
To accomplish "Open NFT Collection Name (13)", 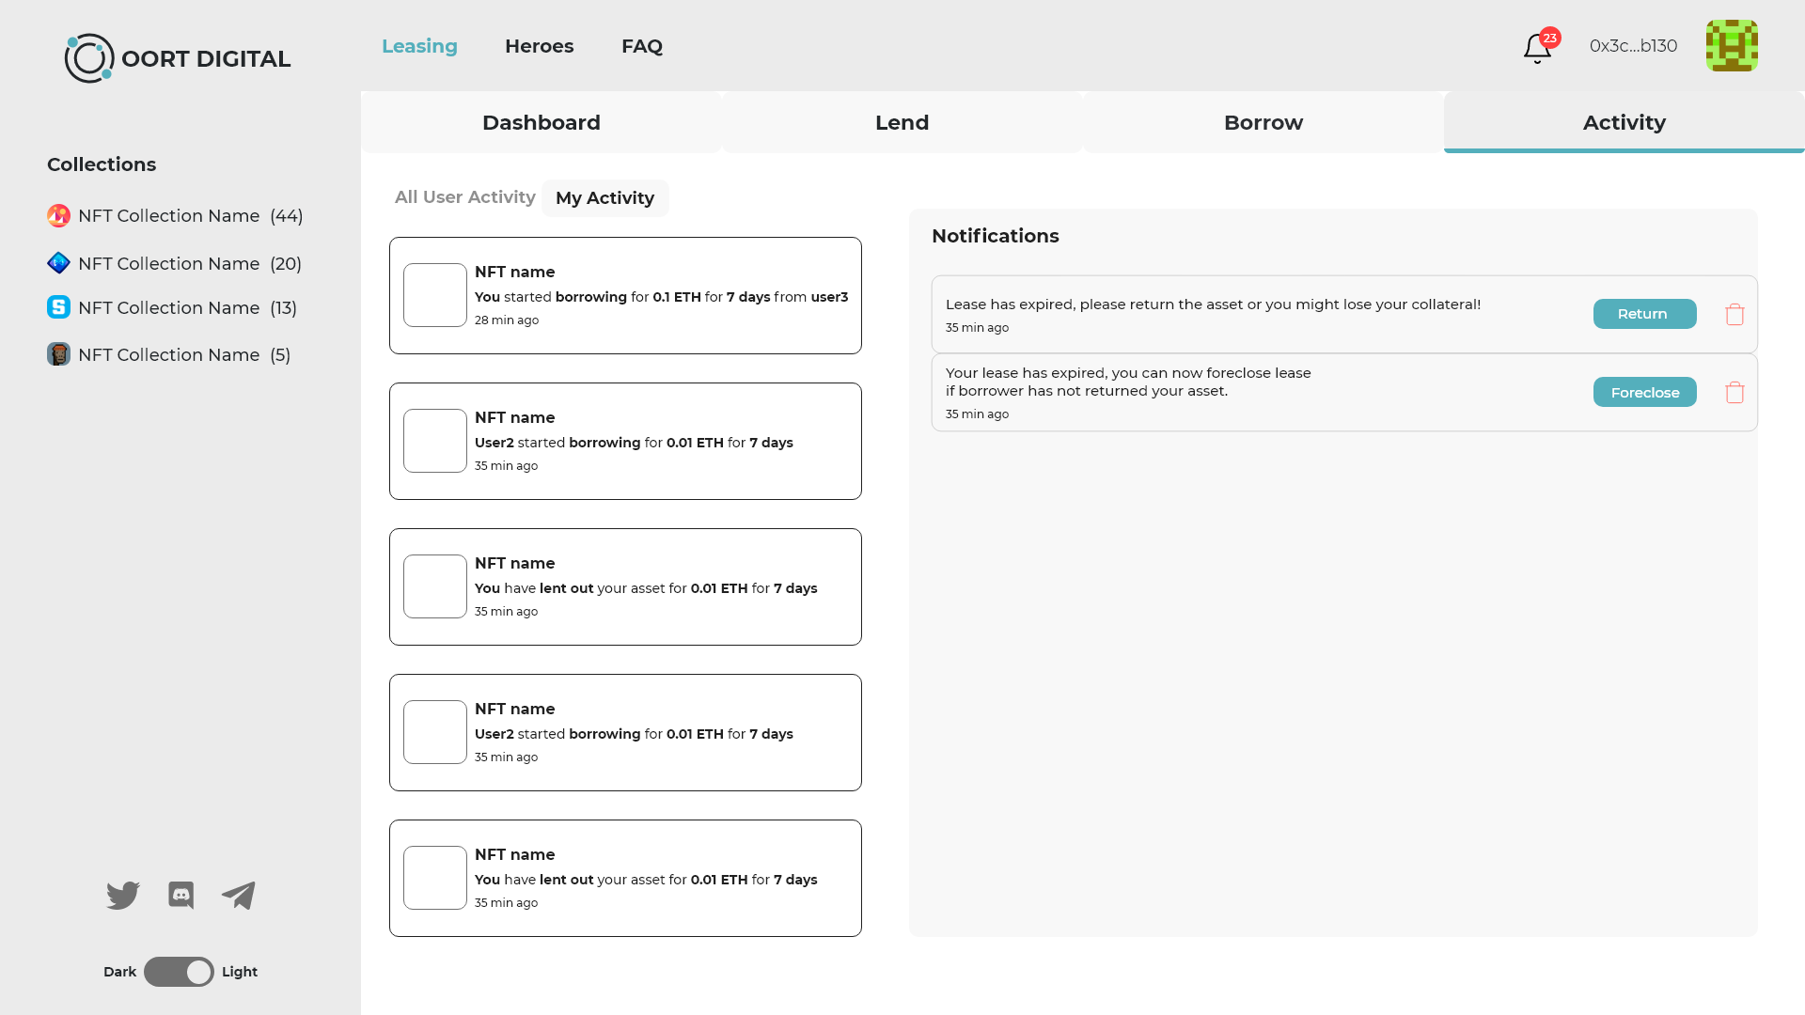I will pyautogui.click(x=188, y=307).
